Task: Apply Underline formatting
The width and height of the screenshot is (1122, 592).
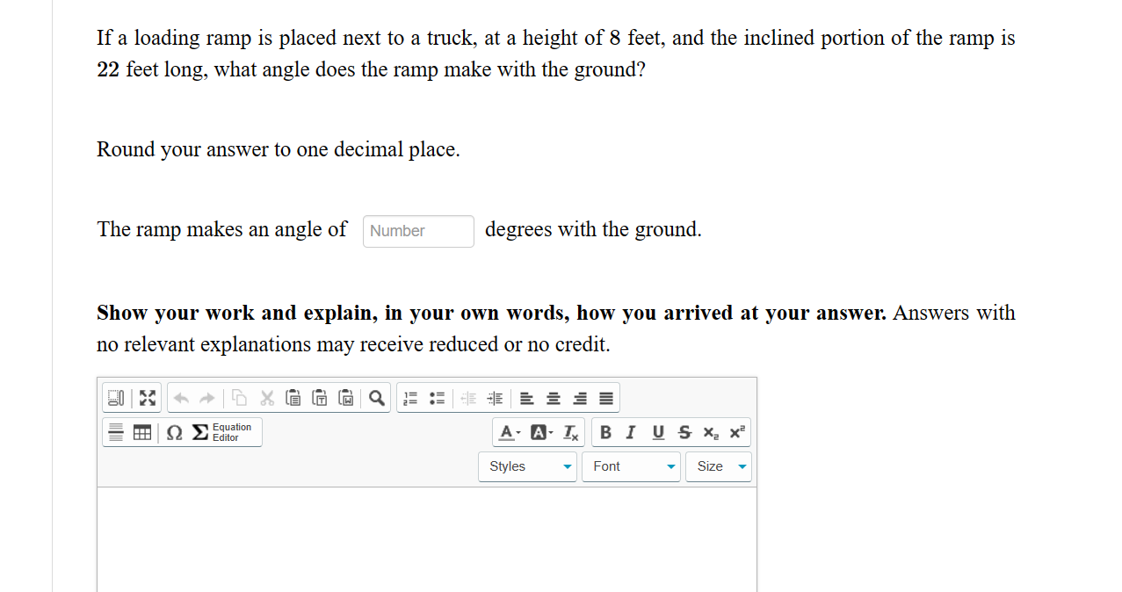Action: (x=658, y=432)
